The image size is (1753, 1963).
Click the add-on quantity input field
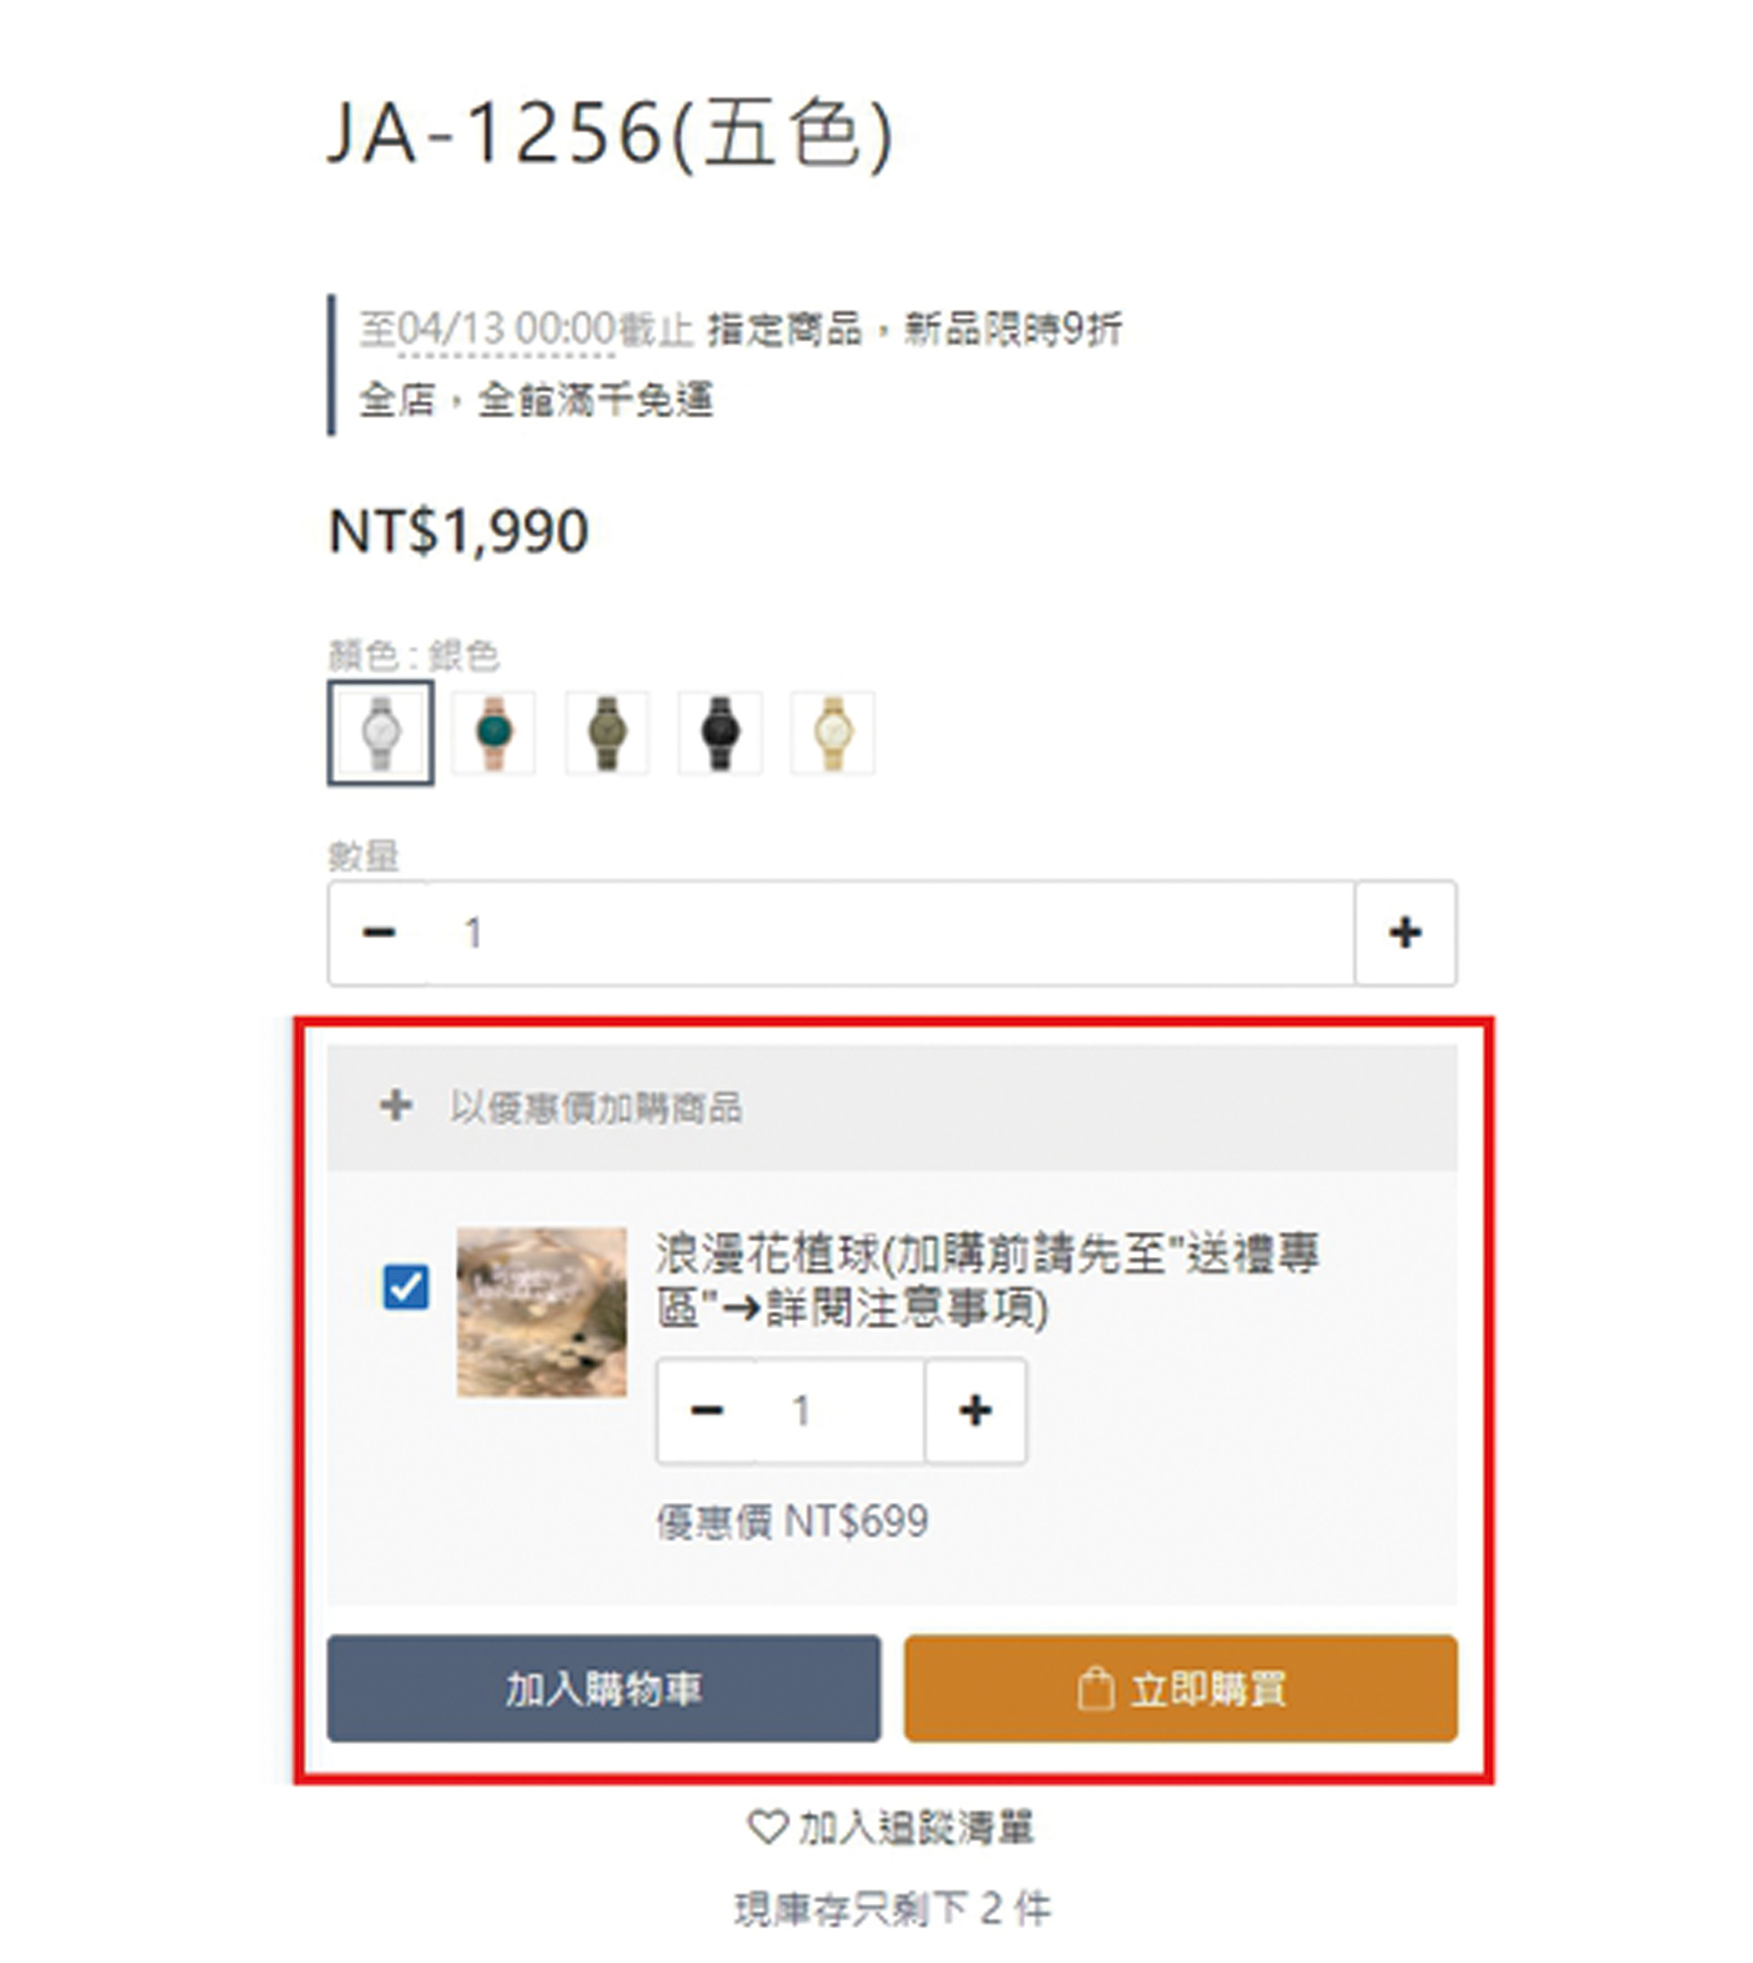(841, 1410)
